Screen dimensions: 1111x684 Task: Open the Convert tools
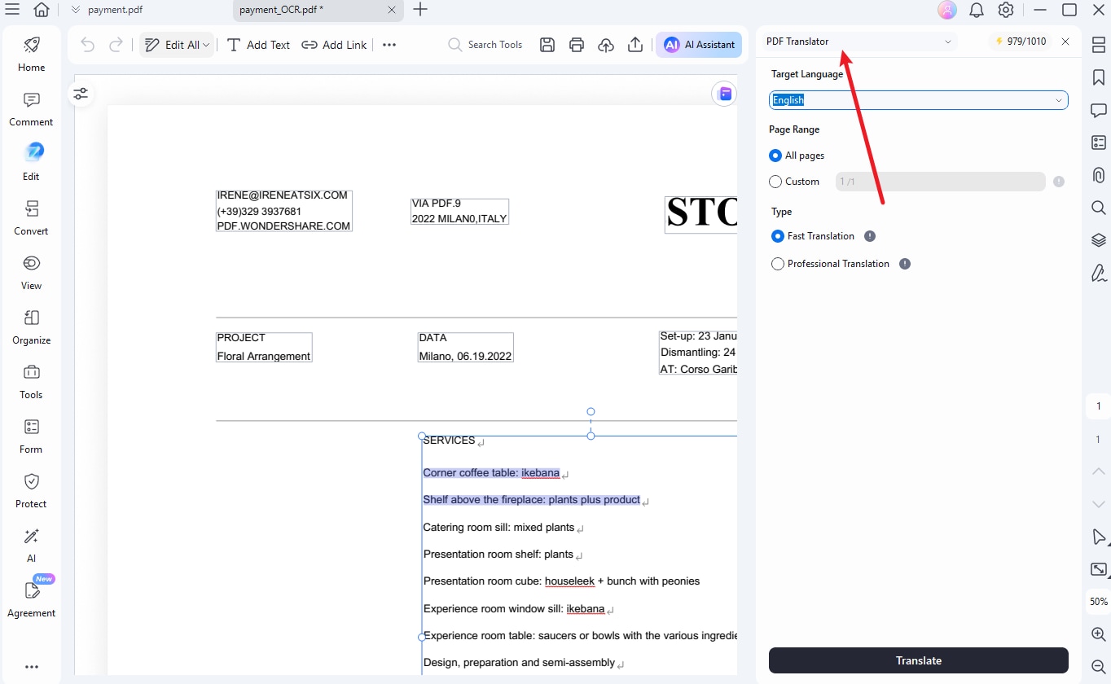31,217
